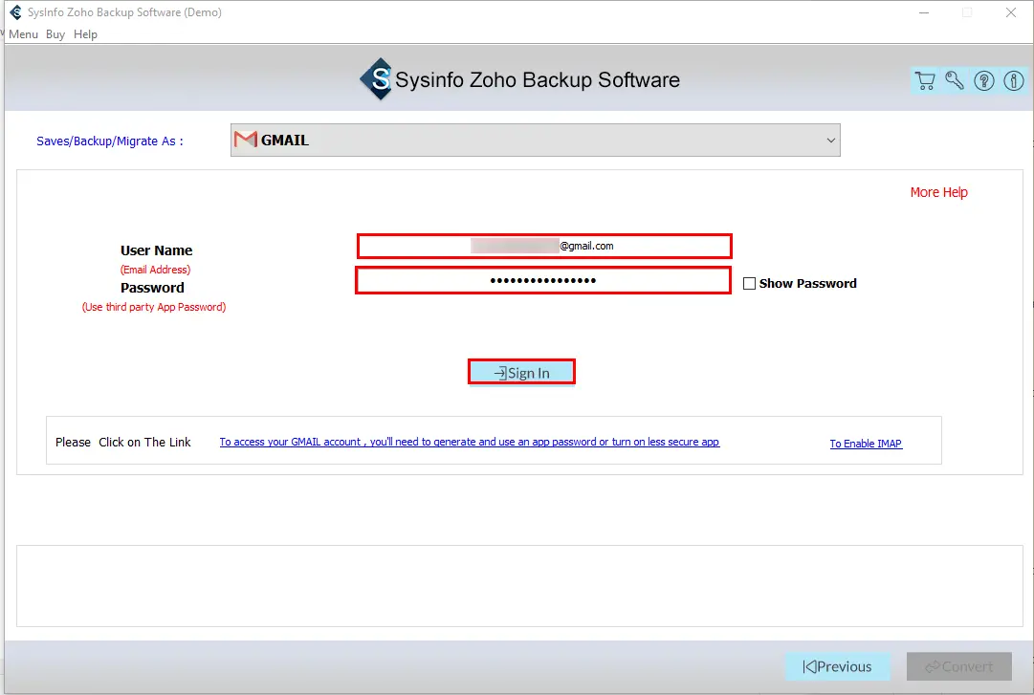This screenshot has height=695, width=1034.
Task: Click the Previous button
Action: tap(838, 666)
